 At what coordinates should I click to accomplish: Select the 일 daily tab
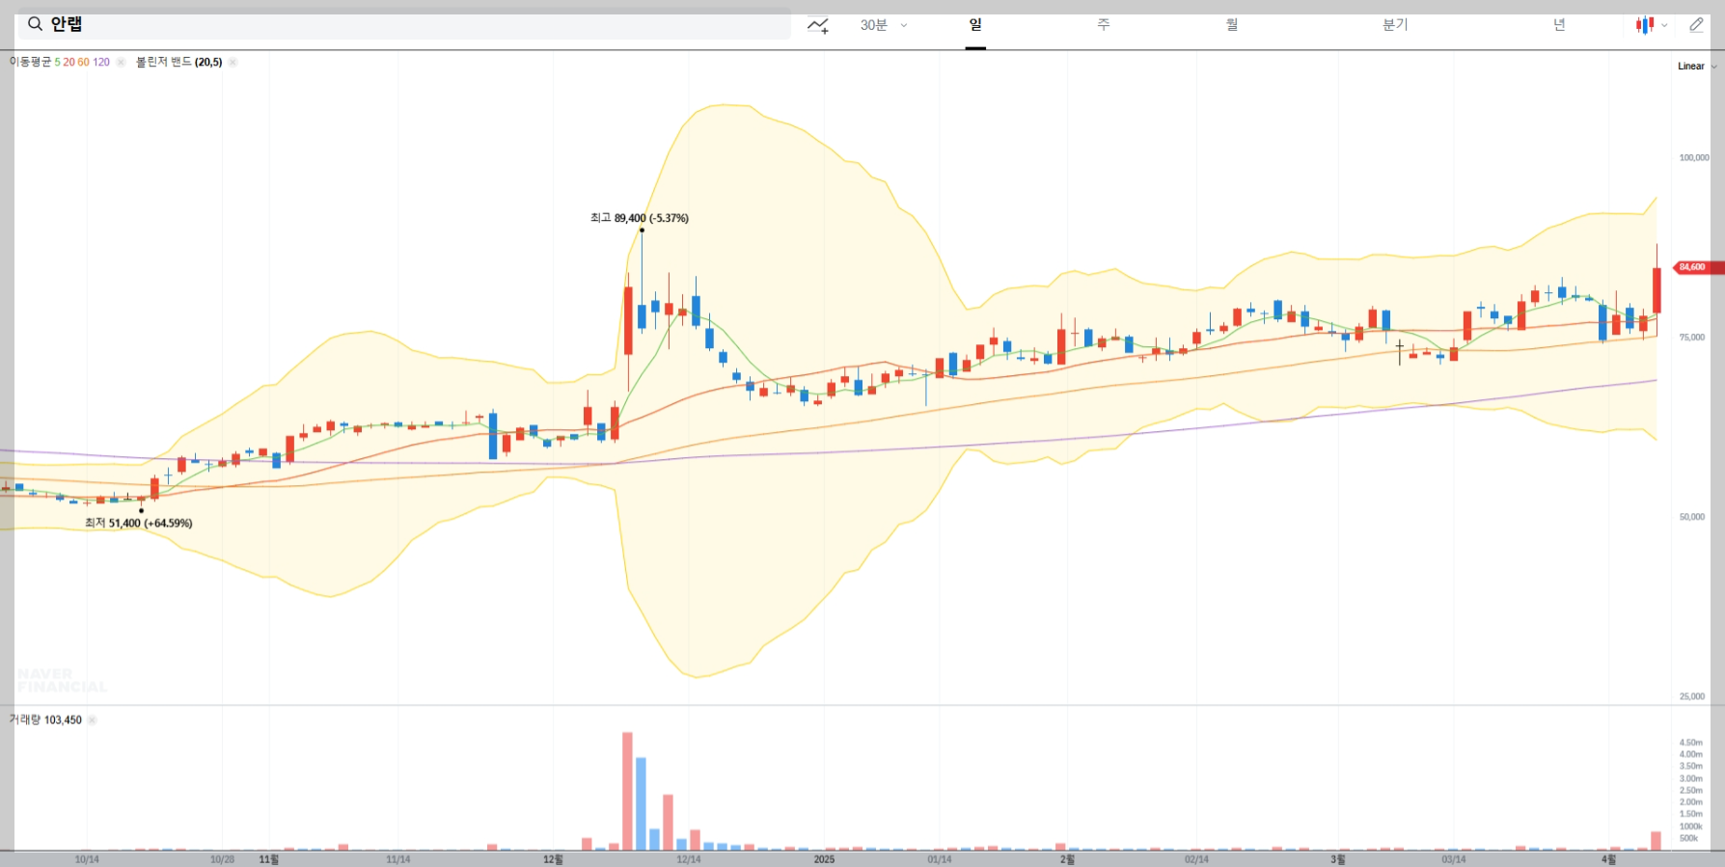[x=975, y=25]
